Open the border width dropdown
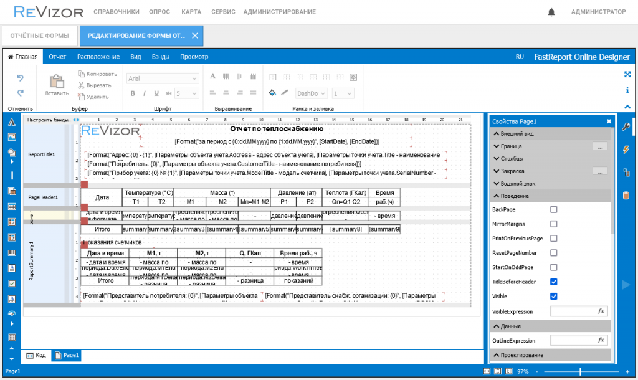The width and height of the screenshot is (638, 380). pyautogui.click(x=343, y=93)
